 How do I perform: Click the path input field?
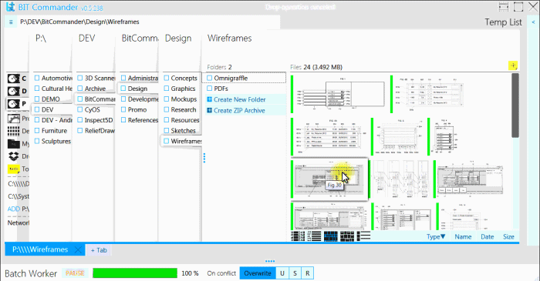click(148, 22)
